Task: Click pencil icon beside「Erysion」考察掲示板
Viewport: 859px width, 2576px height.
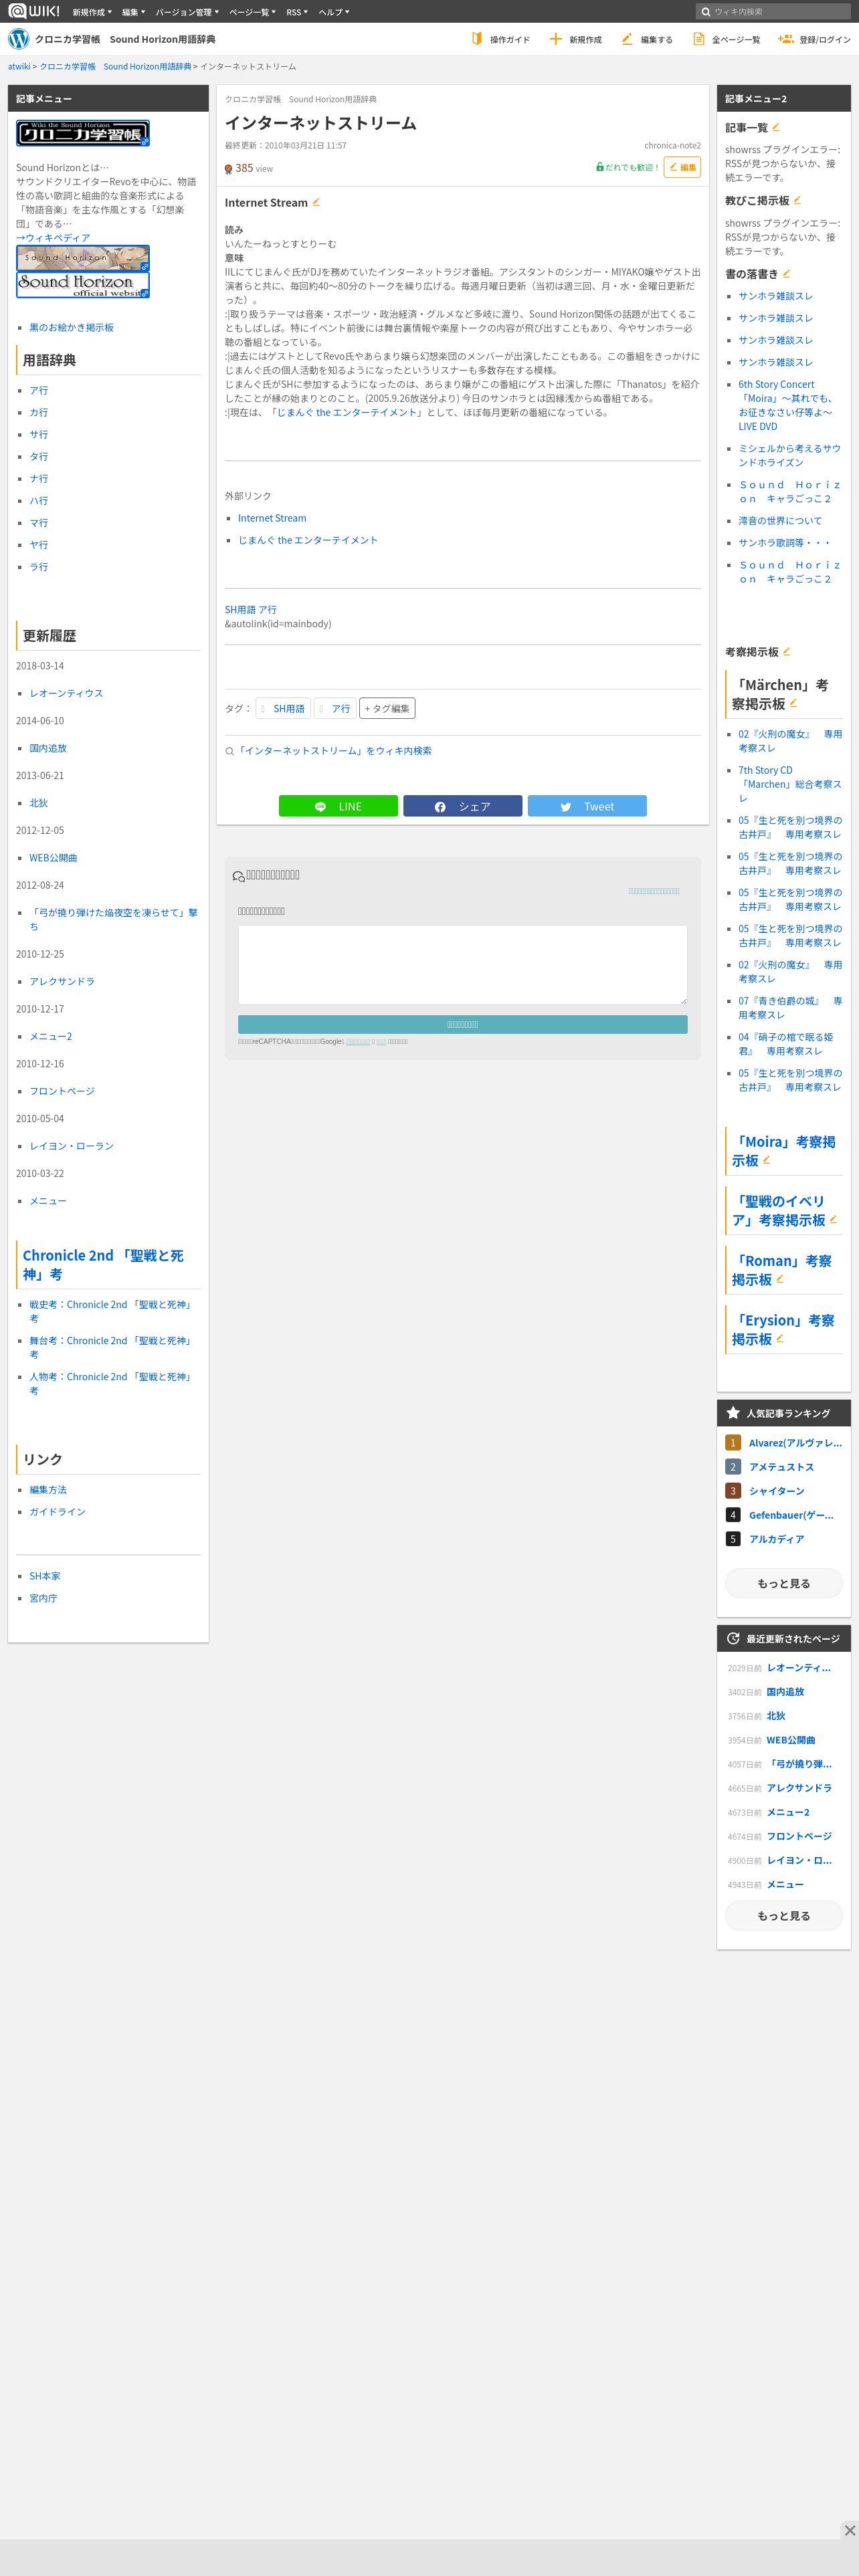Action: [780, 1338]
